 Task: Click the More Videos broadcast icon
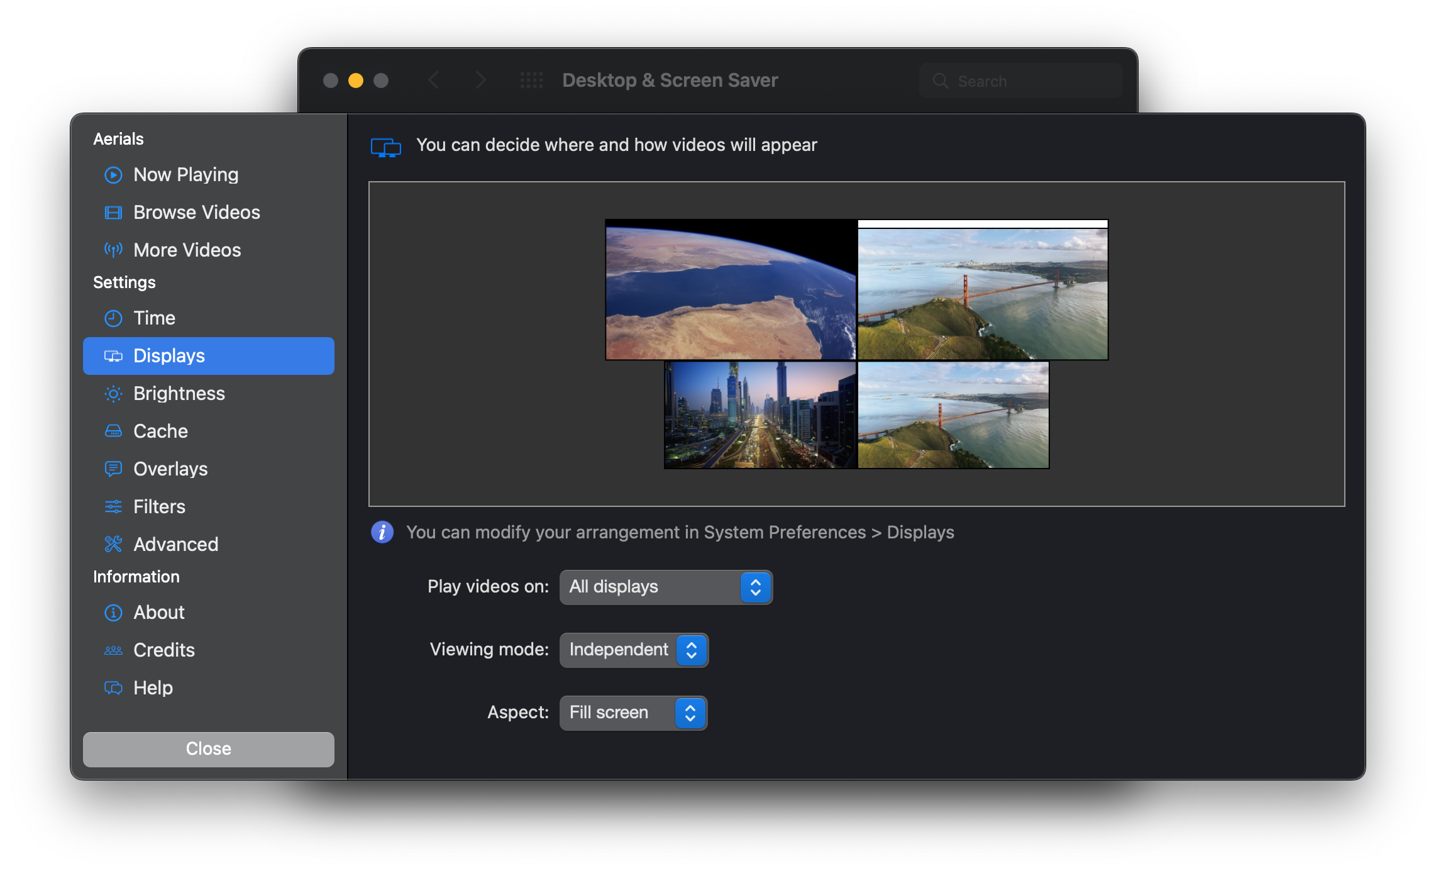coord(113,250)
